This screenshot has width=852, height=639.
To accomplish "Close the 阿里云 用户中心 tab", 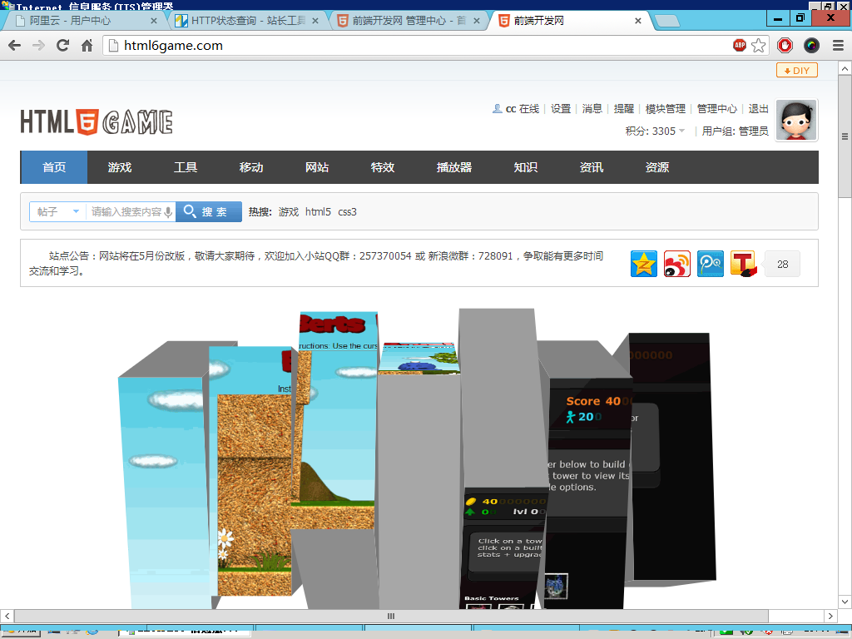I will pyautogui.click(x=154, y=21).
